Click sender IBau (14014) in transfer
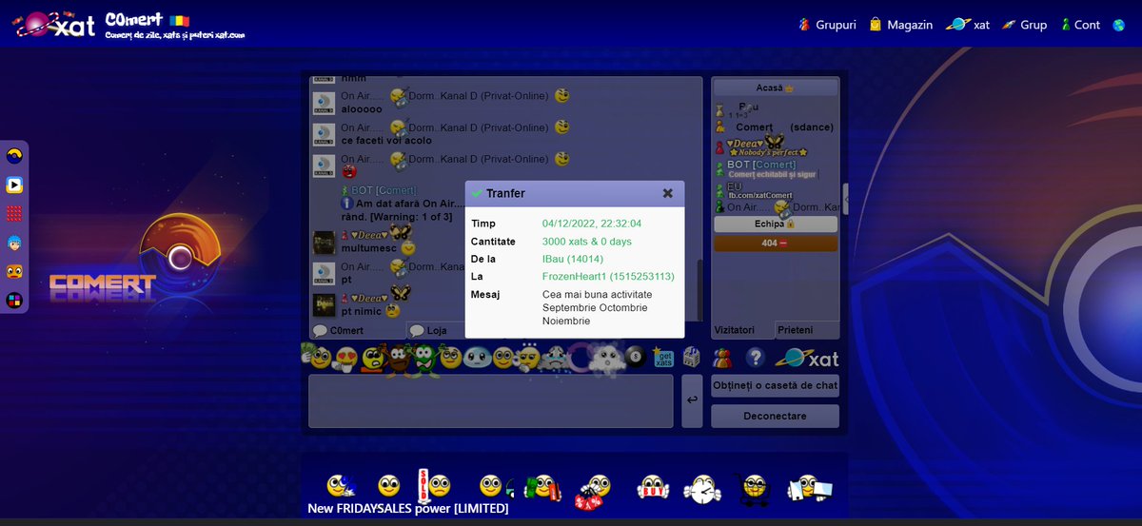This screenshot has height=526, width=1142. 573,259
